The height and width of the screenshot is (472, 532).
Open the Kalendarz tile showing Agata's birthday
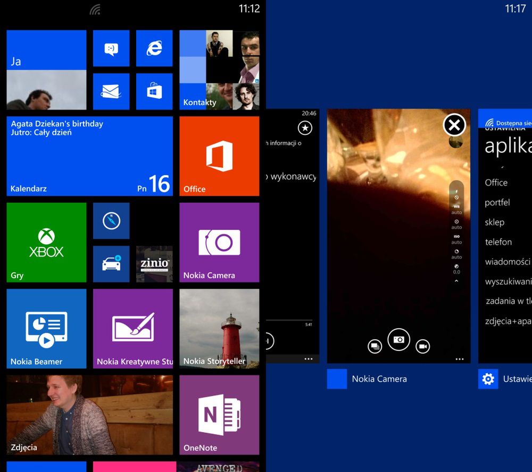point(89,156)
